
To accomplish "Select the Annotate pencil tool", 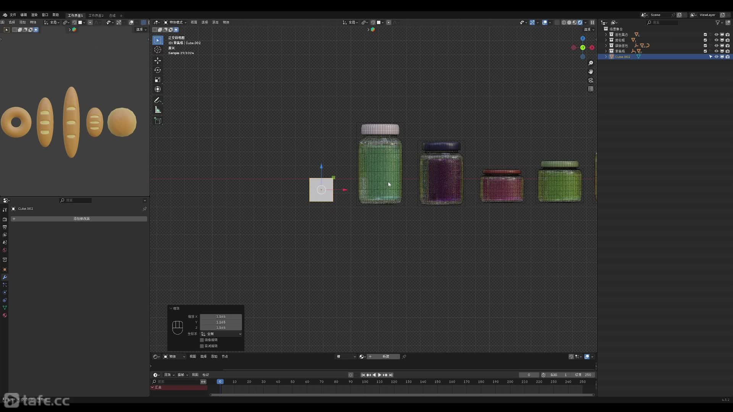I will pyautogui.click(x=158, y=100).
